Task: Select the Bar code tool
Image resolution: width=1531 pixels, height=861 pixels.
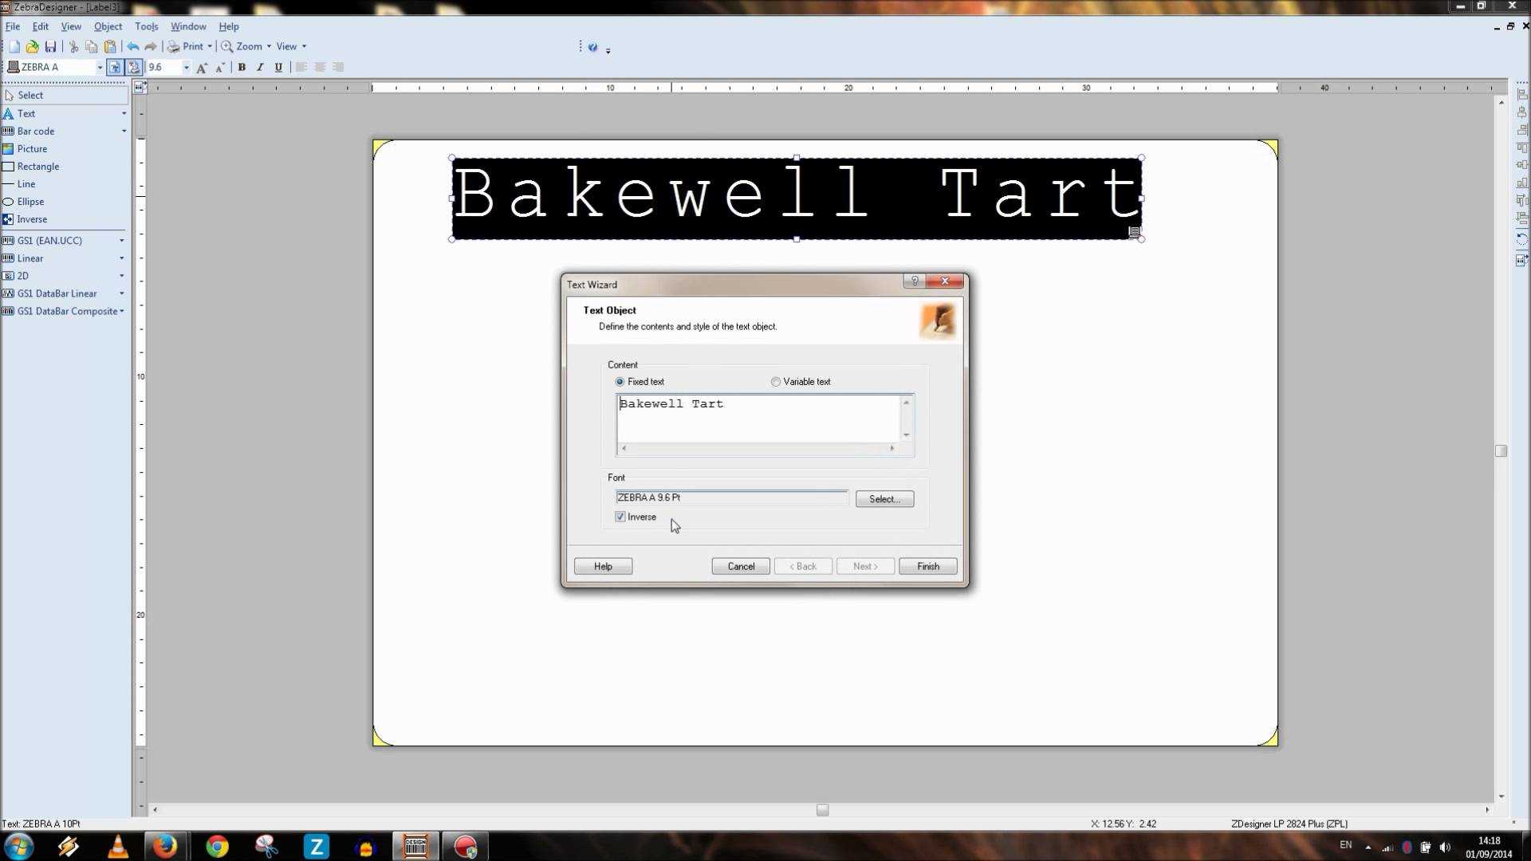Action: point(36,131)
